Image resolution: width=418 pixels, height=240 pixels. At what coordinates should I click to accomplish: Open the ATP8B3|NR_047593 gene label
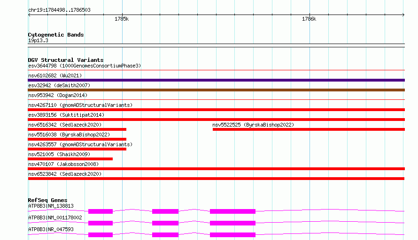pyautogui.click(x=51, y=229)
